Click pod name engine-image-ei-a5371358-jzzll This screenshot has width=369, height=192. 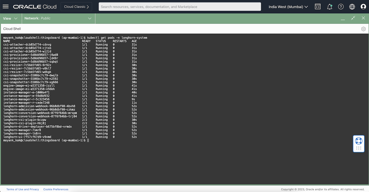click(29, 86)
